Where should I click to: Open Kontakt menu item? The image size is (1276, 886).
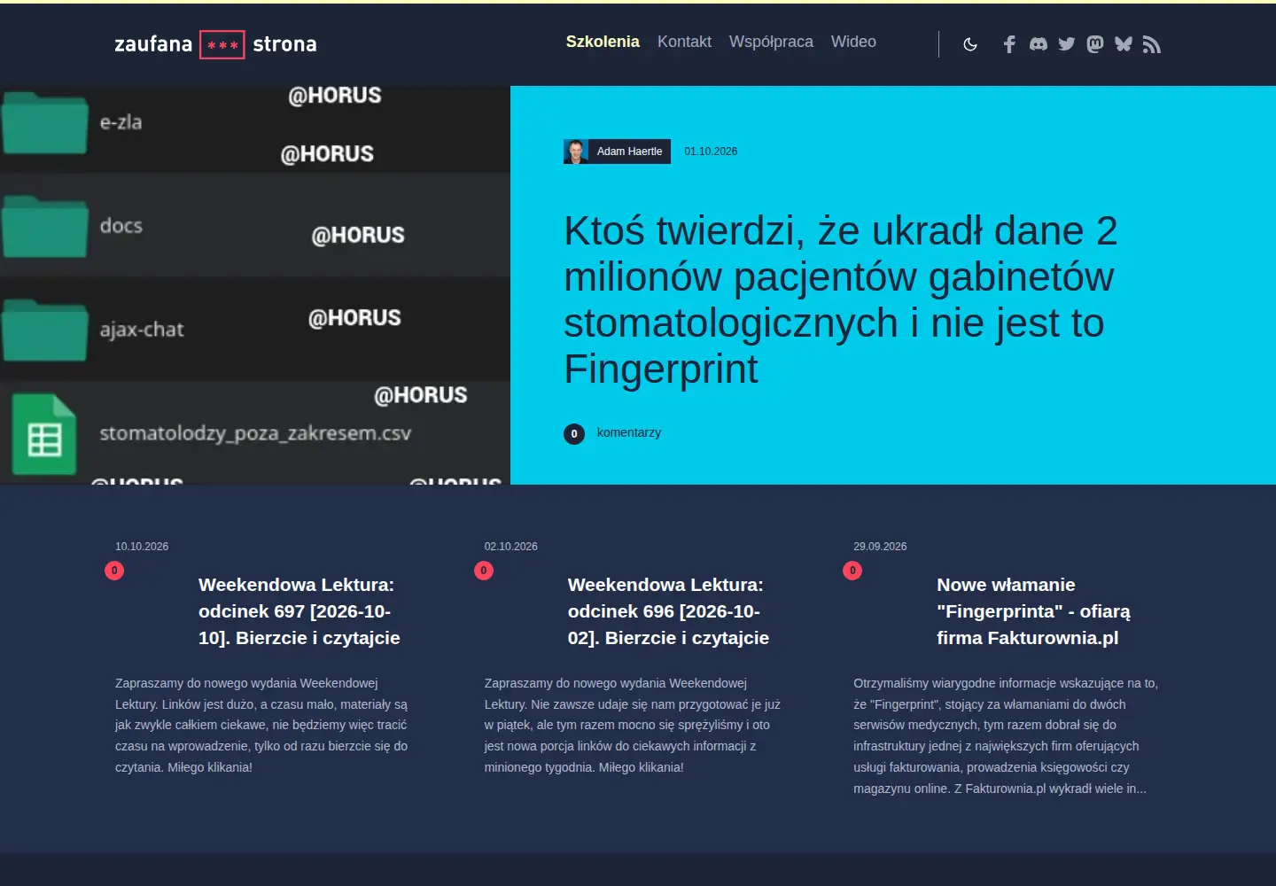[684, 42]
